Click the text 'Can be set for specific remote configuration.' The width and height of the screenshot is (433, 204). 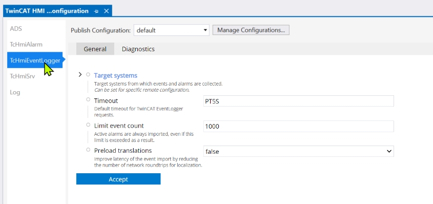[142, 90]
